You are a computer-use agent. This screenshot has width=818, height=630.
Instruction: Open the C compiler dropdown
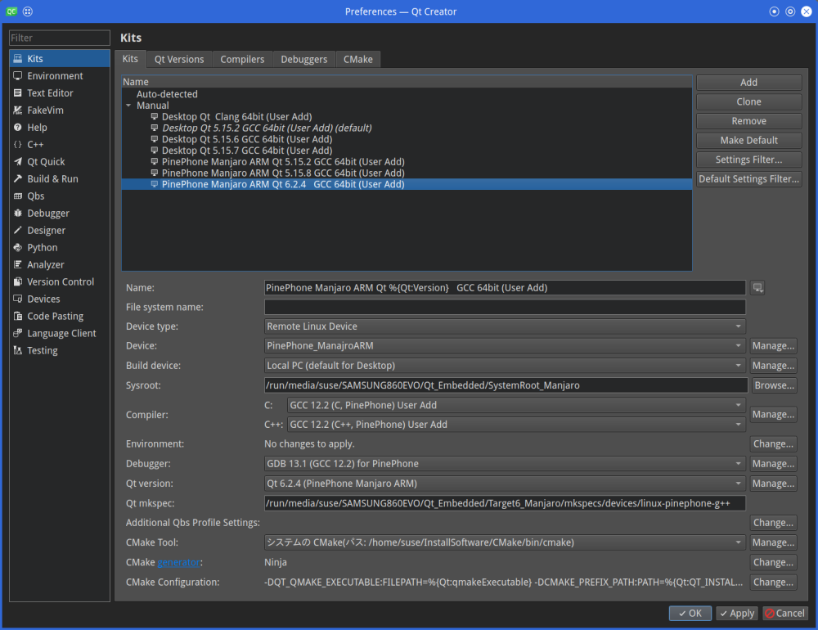tap(516, 405)
